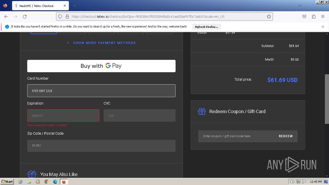Launch Internet Explorer from taskbar

[21, 182]
